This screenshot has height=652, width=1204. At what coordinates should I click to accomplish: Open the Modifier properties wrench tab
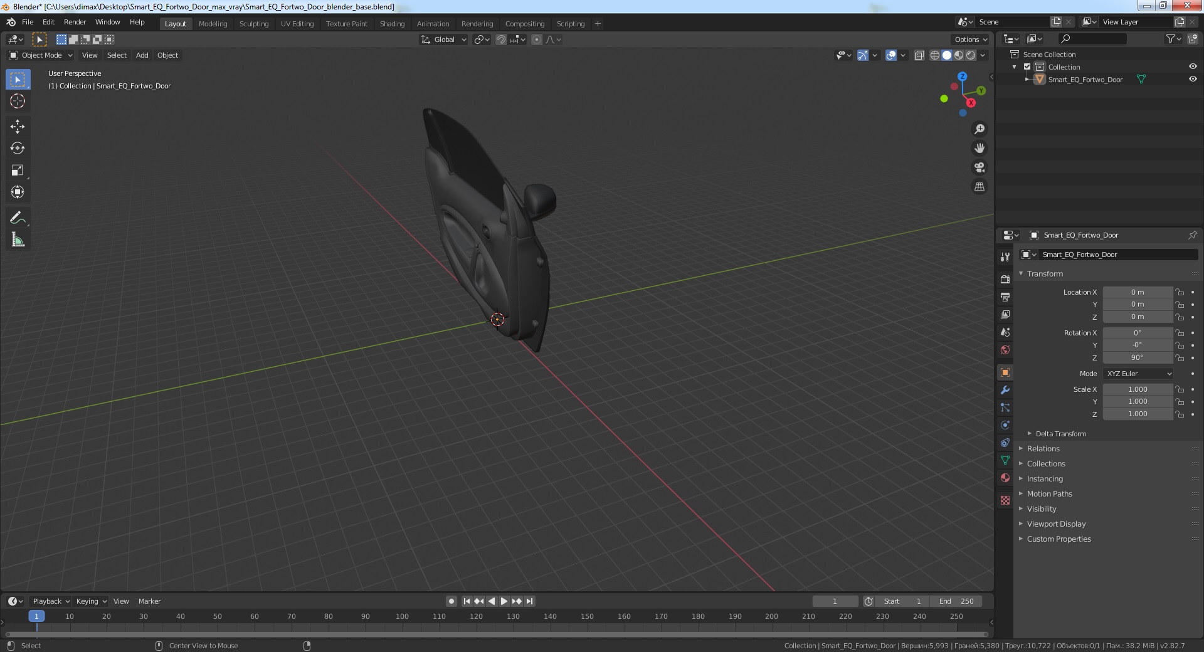1005,390
